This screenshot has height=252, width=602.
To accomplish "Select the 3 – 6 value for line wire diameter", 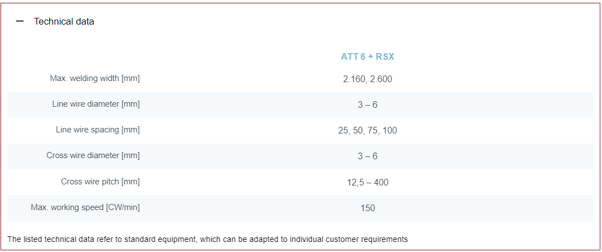I will [x=367, y=104].
